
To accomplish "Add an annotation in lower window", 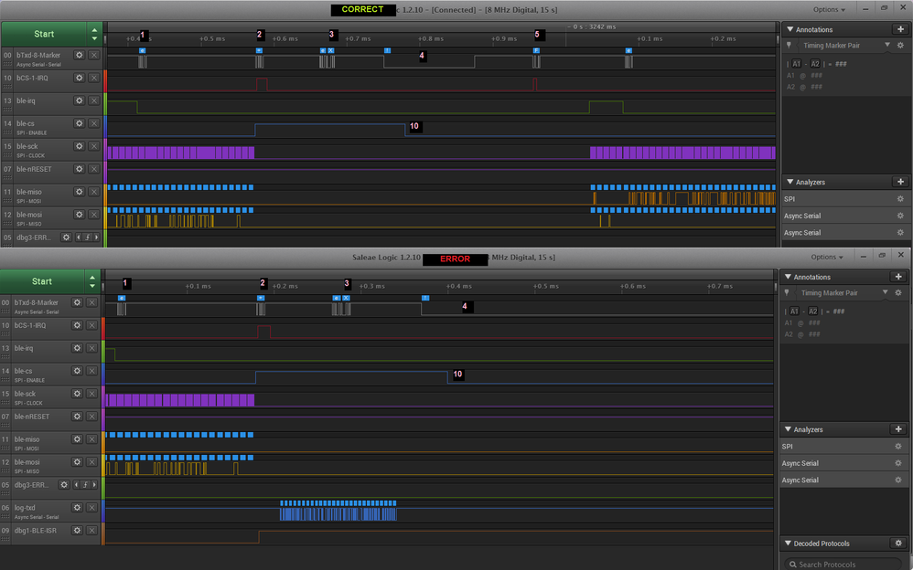I will (897, 277).
